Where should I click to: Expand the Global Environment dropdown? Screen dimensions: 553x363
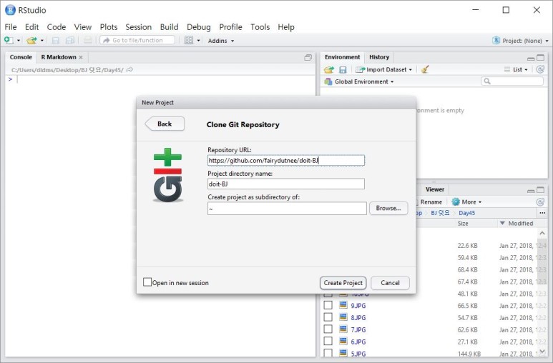[359, 81]
